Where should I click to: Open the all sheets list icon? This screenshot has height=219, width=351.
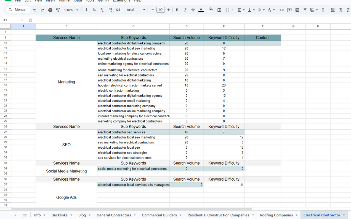[x=25, y=215]
